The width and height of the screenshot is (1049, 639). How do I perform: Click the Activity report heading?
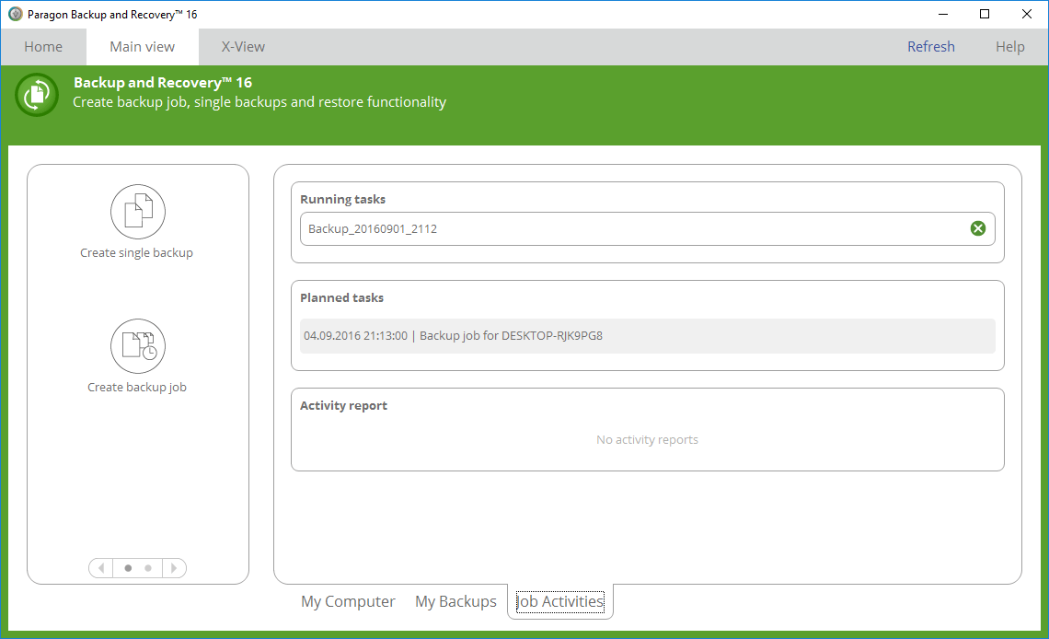coord(343,405)
